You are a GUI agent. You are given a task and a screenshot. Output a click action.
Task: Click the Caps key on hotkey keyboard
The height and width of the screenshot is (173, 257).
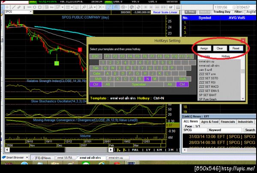pos(97,73)
